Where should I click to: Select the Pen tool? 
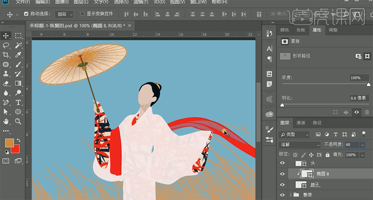(x=6, y=103)
